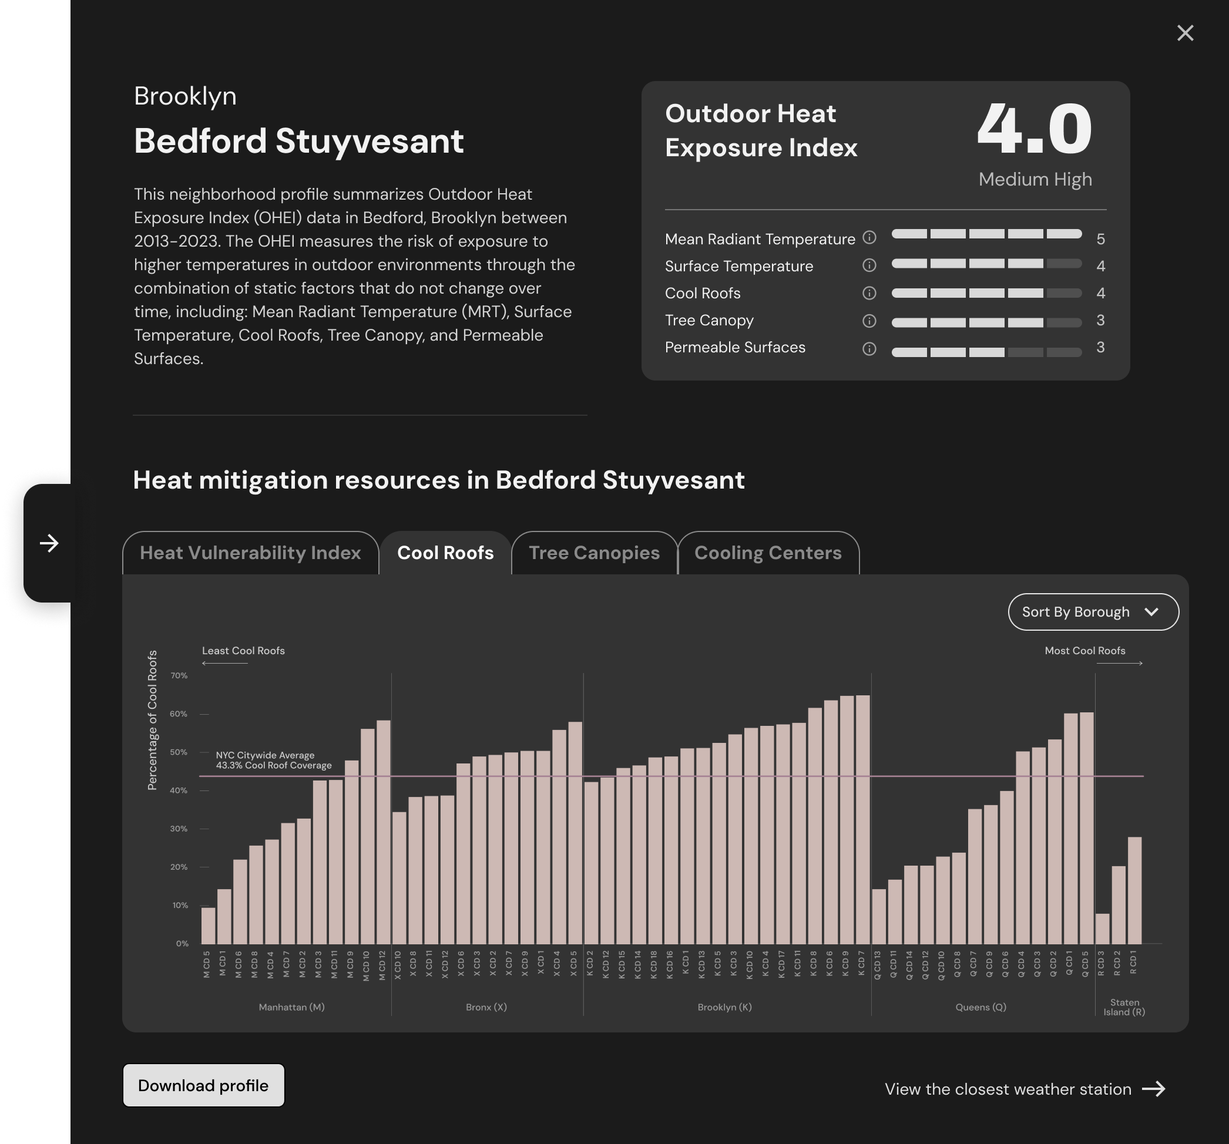The height and width of the screenshot is (1144, 1229).
Task: Click Mean Radiant Temperature score bar
Action: [x=986, y=234]
